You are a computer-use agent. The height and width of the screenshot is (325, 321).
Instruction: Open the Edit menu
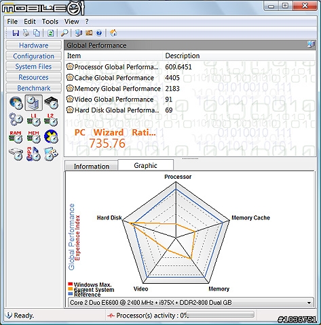(30, 22)
